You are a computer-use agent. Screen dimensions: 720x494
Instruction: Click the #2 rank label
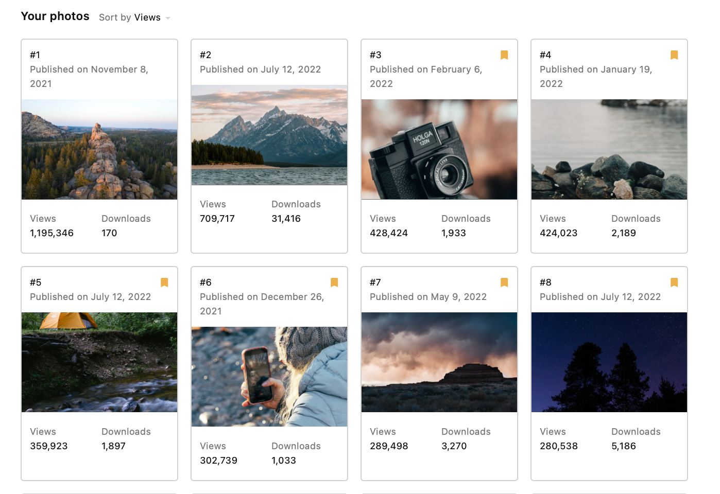point(205,55)
